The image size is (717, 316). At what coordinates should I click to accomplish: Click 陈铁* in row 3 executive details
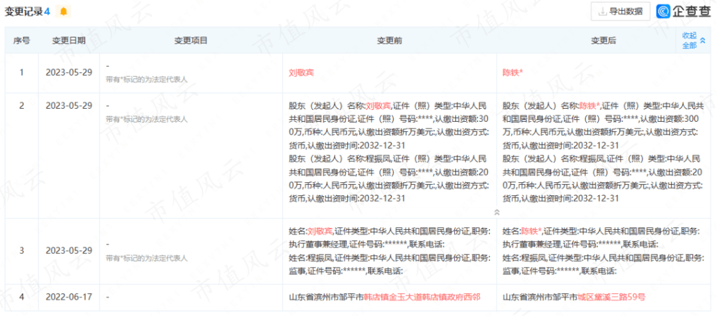pos(531,231)
